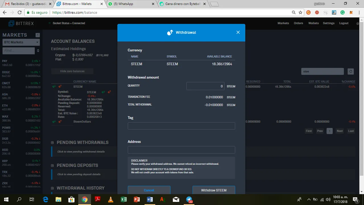
Task: Go to Next page of balances
Action: pos(340,131)
